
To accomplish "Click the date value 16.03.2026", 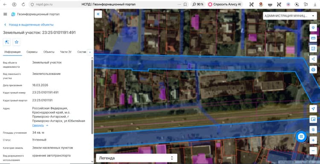I will (x=40, y=85).
